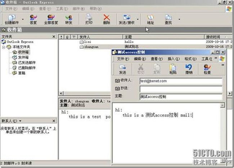Click the compose body scrollbar up arrow
234x168 pixels.
click(222, 105)
